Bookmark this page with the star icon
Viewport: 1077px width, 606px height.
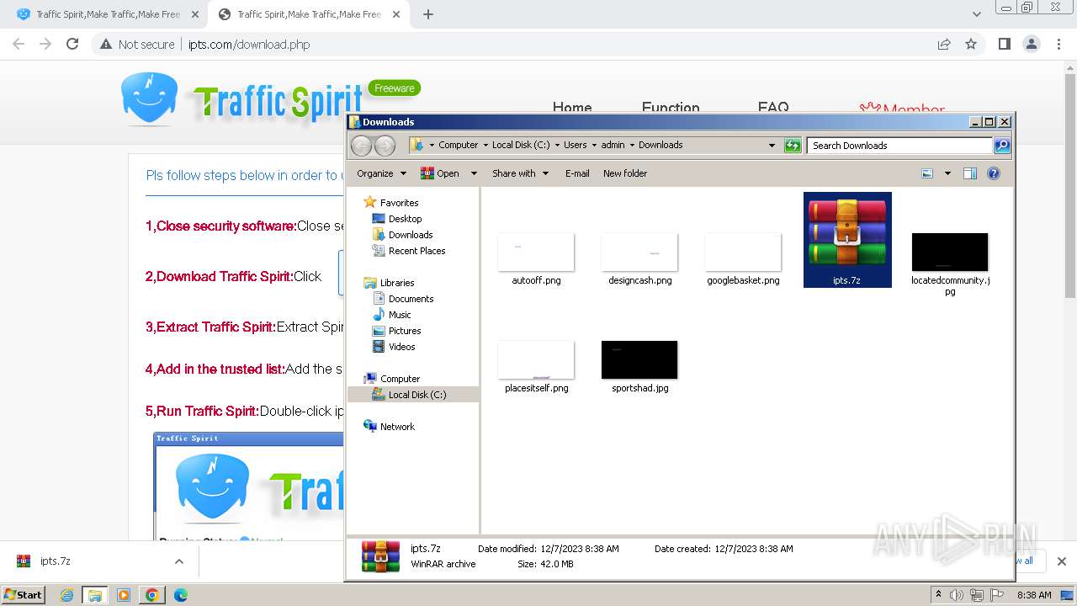[971, 45]
